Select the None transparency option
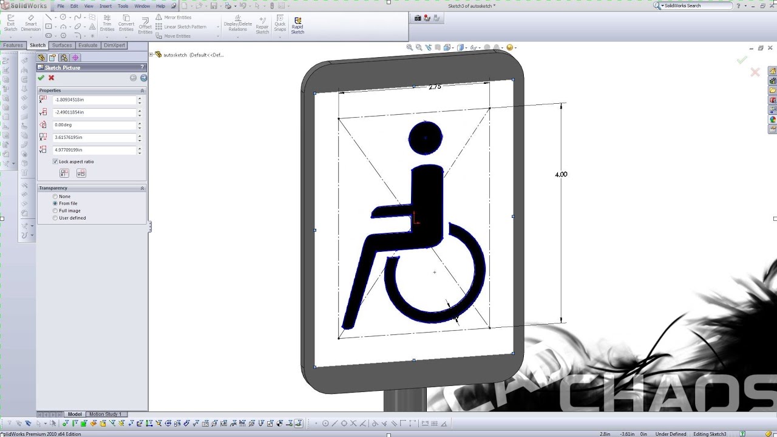This screenshot has height=437, width=777. pyautogui.click(x=55, y=197)
